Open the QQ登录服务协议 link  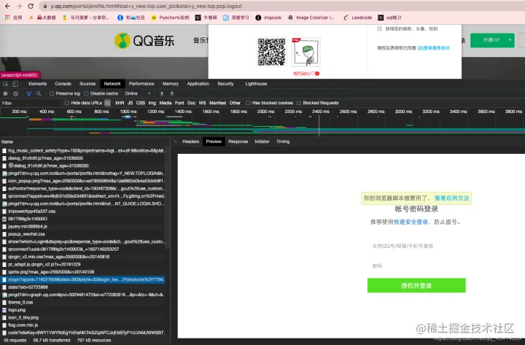(433, 48)
